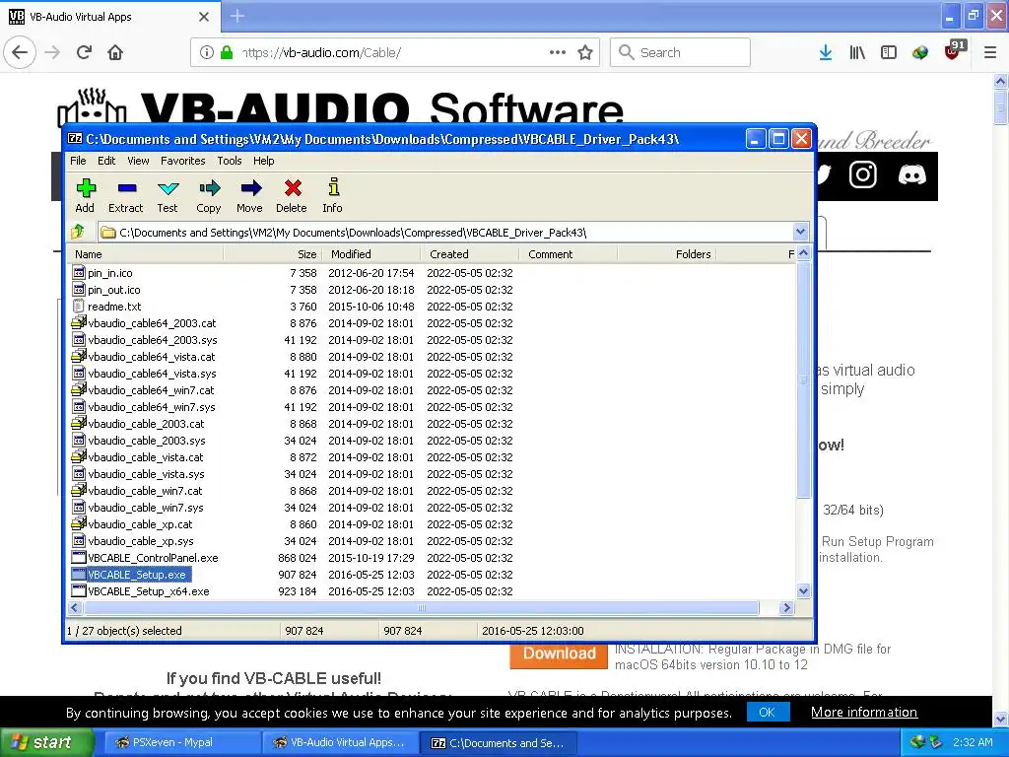Screen dimensions: 1009x757
Task: Expand the 7-Zip path history dropdown
Action: 800,232
